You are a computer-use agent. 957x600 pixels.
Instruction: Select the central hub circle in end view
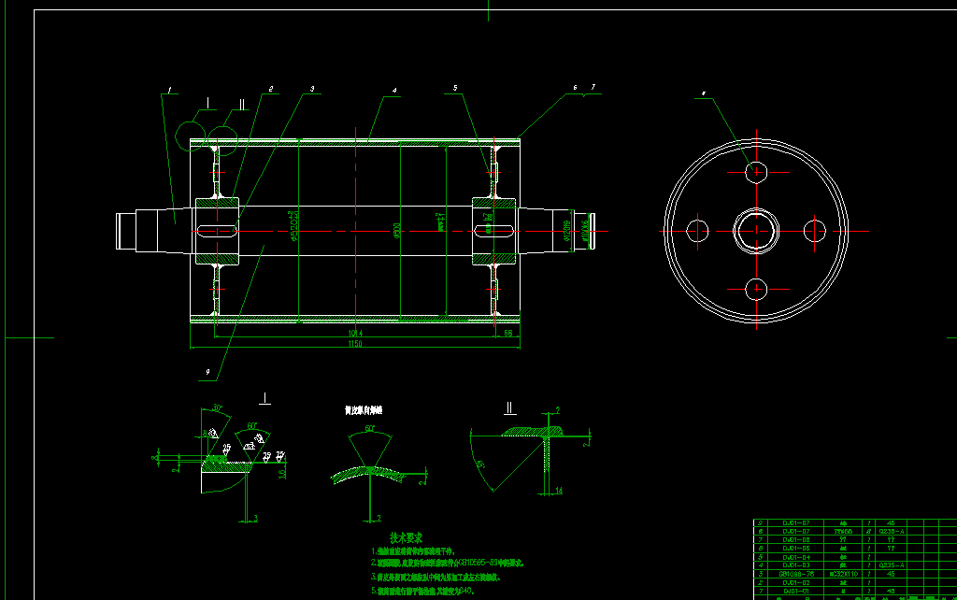click(x=756, y=232)
